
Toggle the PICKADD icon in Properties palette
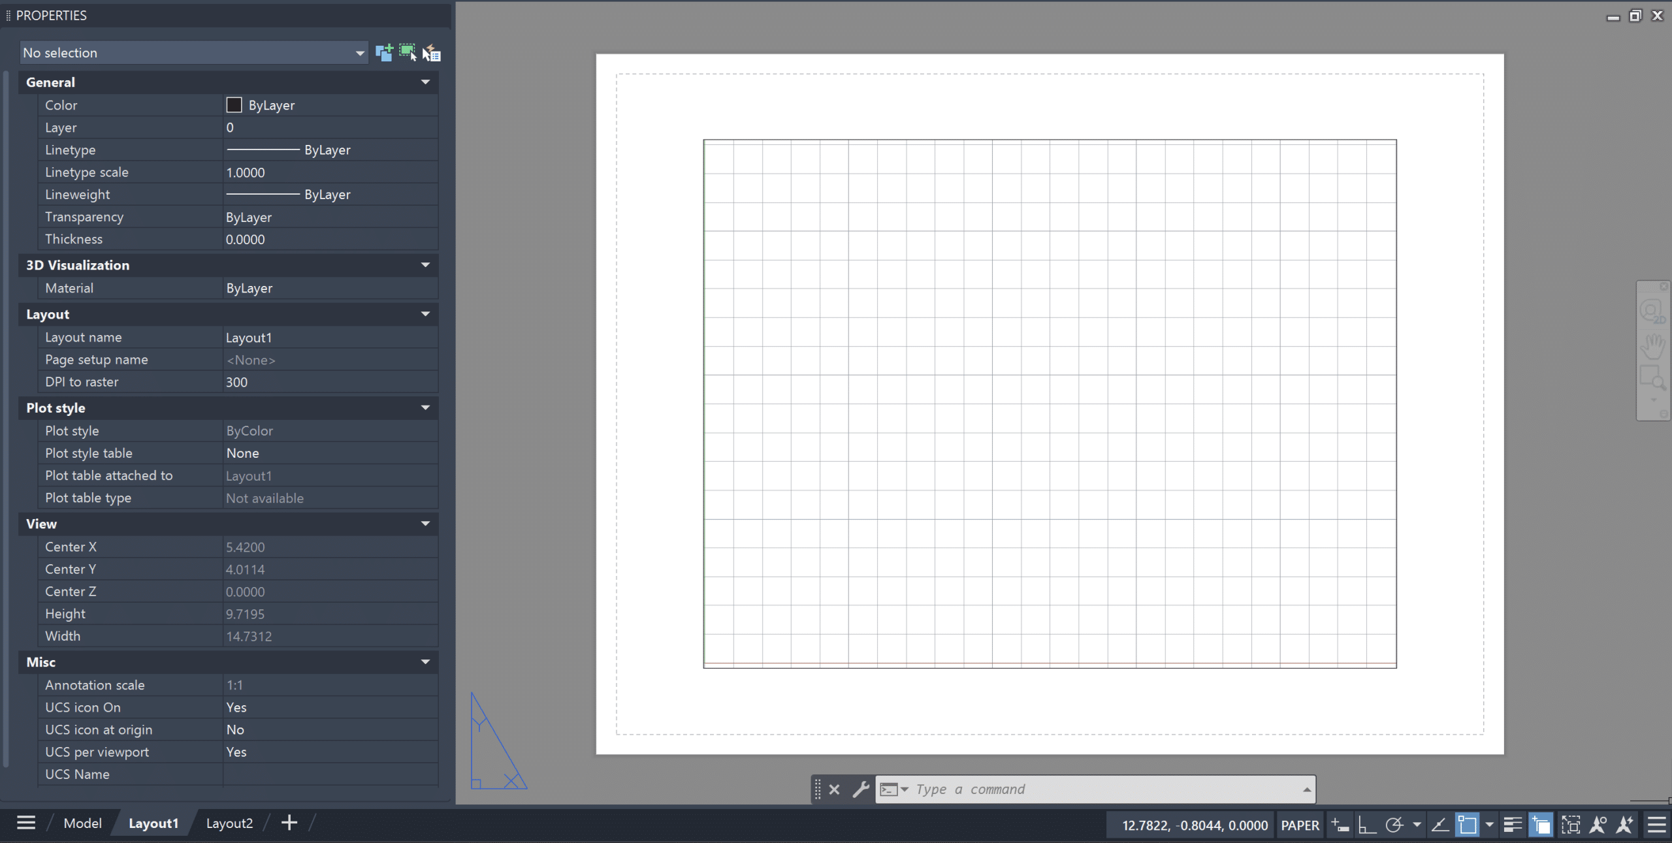pyautogui.click(x=385, y=52)
